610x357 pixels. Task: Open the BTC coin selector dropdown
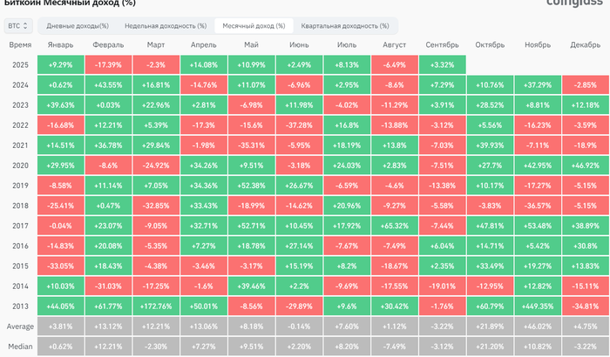coord(19,26)
